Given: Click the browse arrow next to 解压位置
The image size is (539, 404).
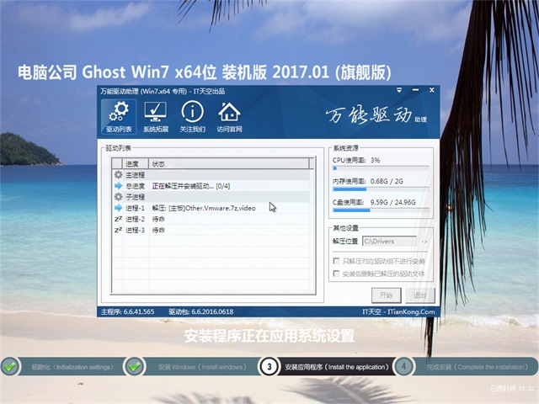Looking at the screenshot, I should [x=424, y=242].
